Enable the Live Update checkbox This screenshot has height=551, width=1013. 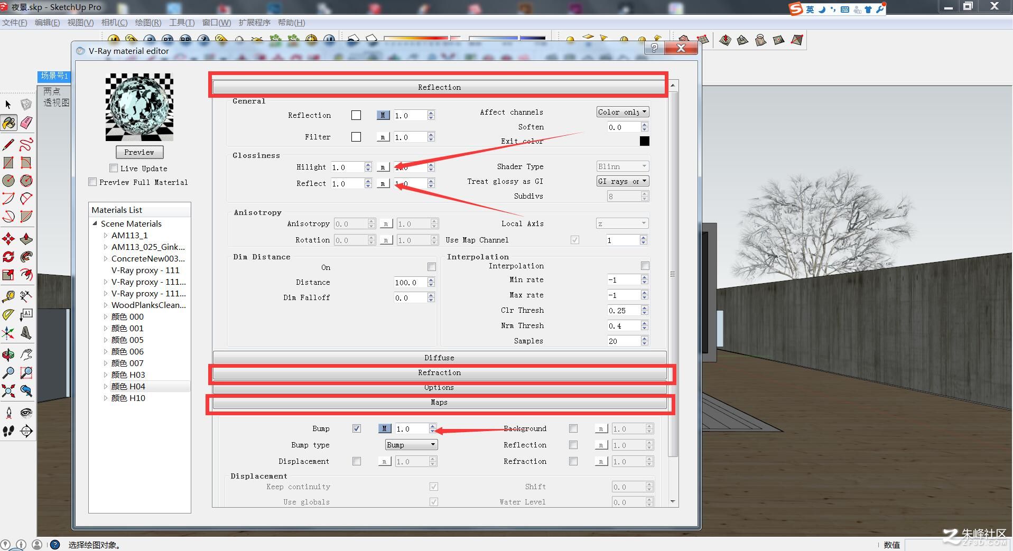113,168
